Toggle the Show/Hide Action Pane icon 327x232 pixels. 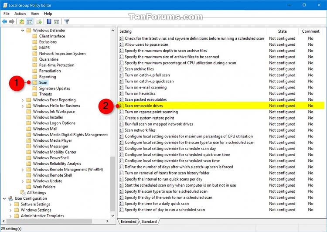(x=57, y=21)
